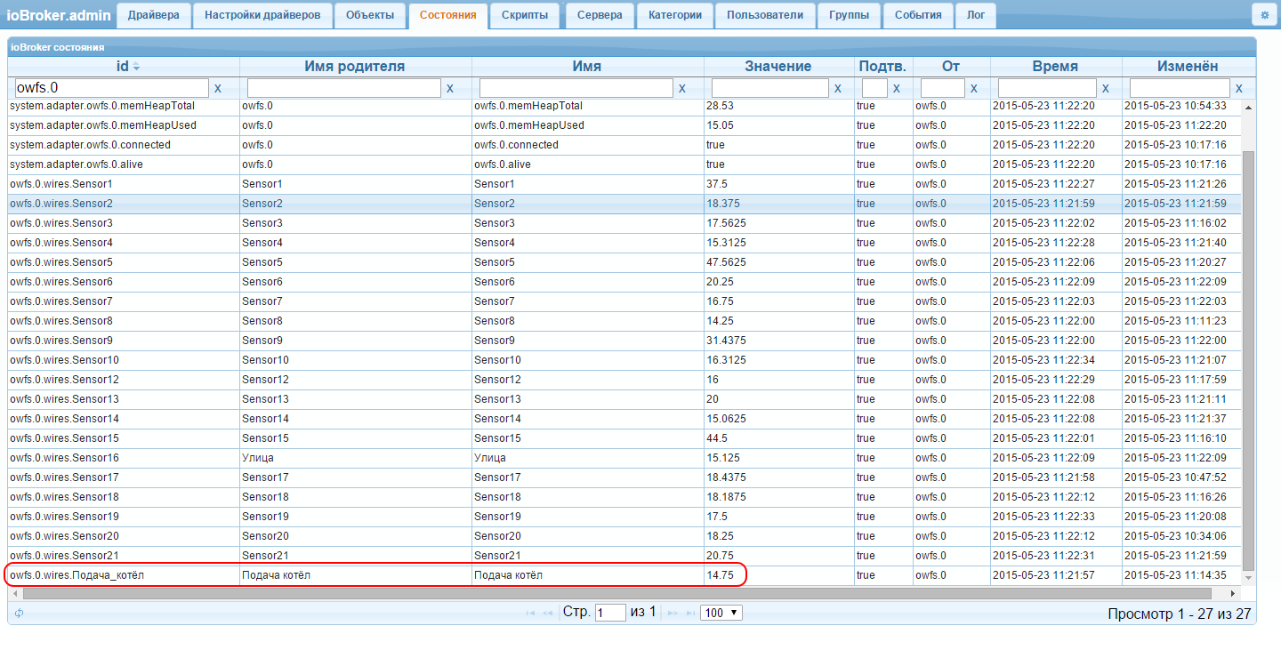This screenshot has height=650, width=1281.
Task: Select row system.adapter.owfs.0.connected
Action: point(624,145)
